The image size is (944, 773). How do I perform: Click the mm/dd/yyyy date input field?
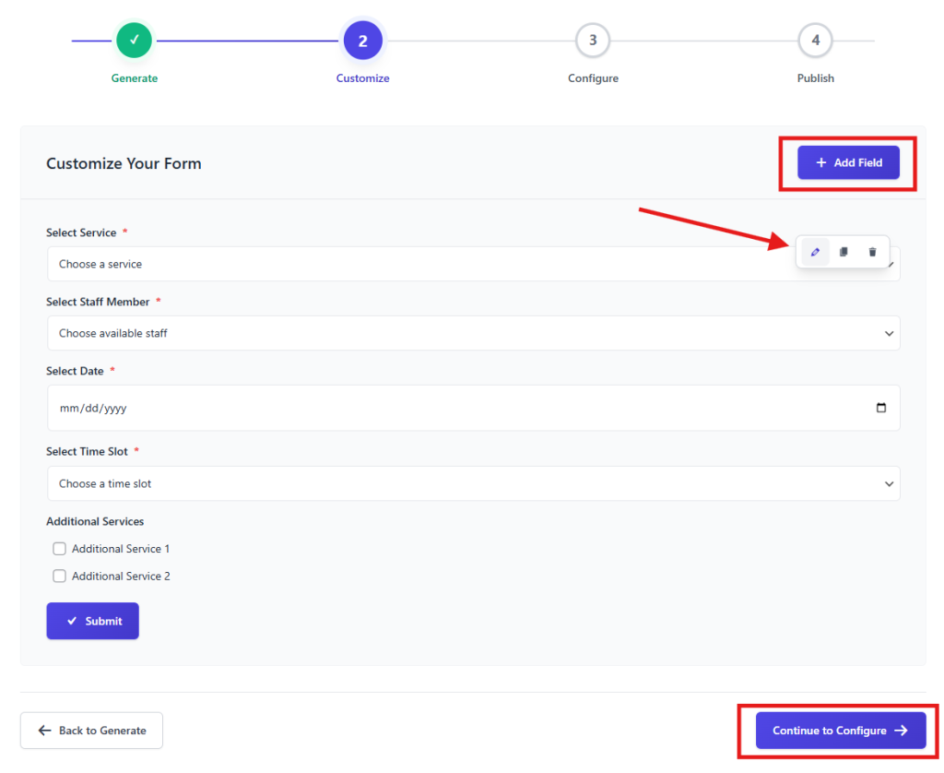point(369,407)
